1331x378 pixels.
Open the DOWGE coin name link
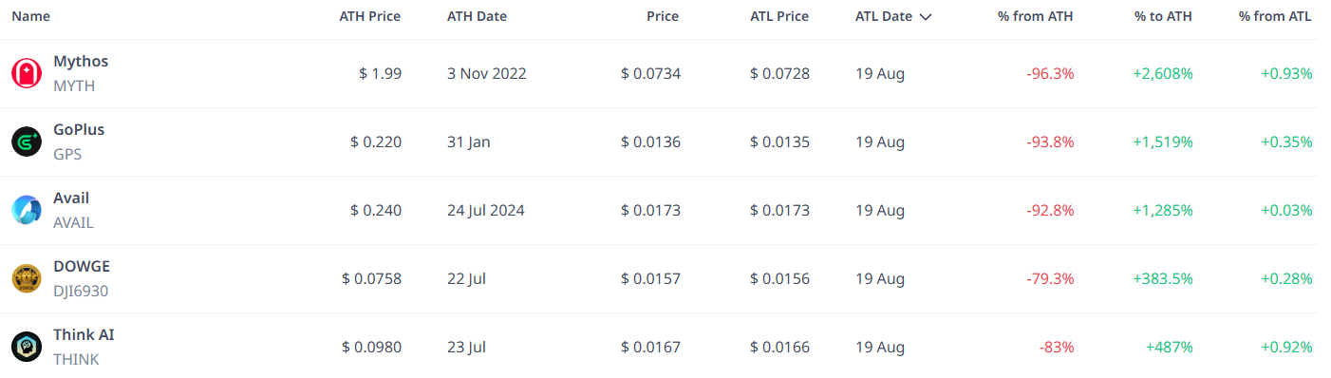[82, 266]
